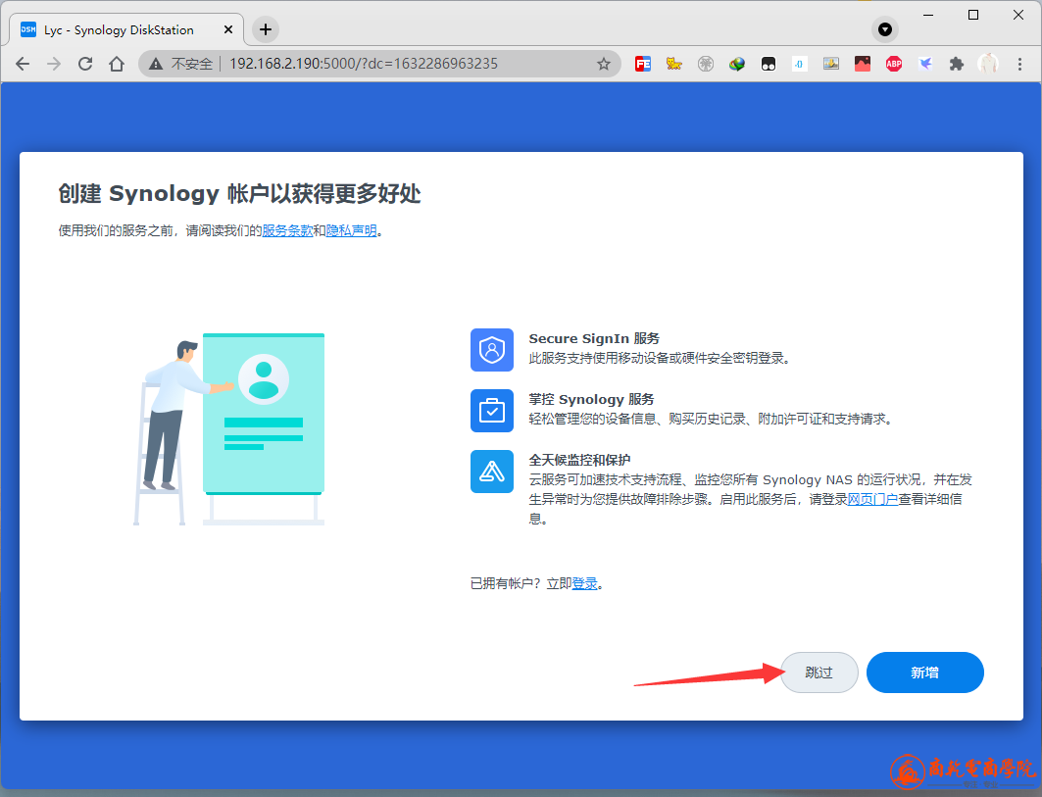Click the Secure SignIn 服务 title text
Screen dimensions: 1042x797
coord(594,338)
